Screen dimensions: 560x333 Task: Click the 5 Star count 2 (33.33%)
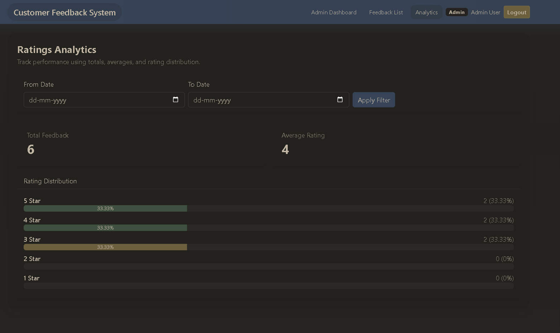coord(498,201)
